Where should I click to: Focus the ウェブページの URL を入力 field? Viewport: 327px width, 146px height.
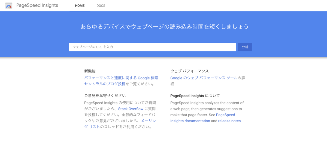[152, 47]
